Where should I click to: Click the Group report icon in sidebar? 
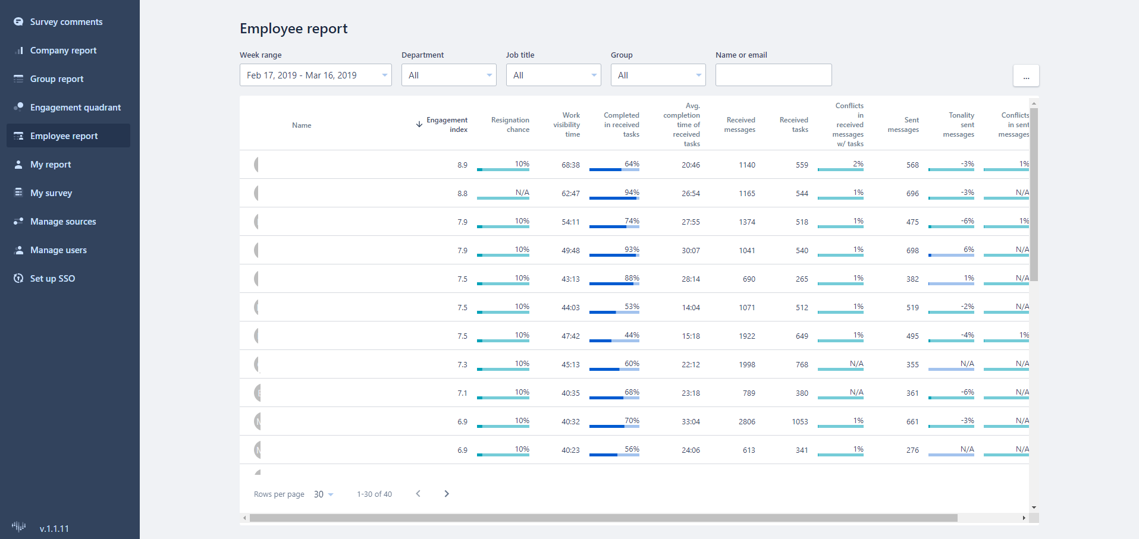pos(18,79)
